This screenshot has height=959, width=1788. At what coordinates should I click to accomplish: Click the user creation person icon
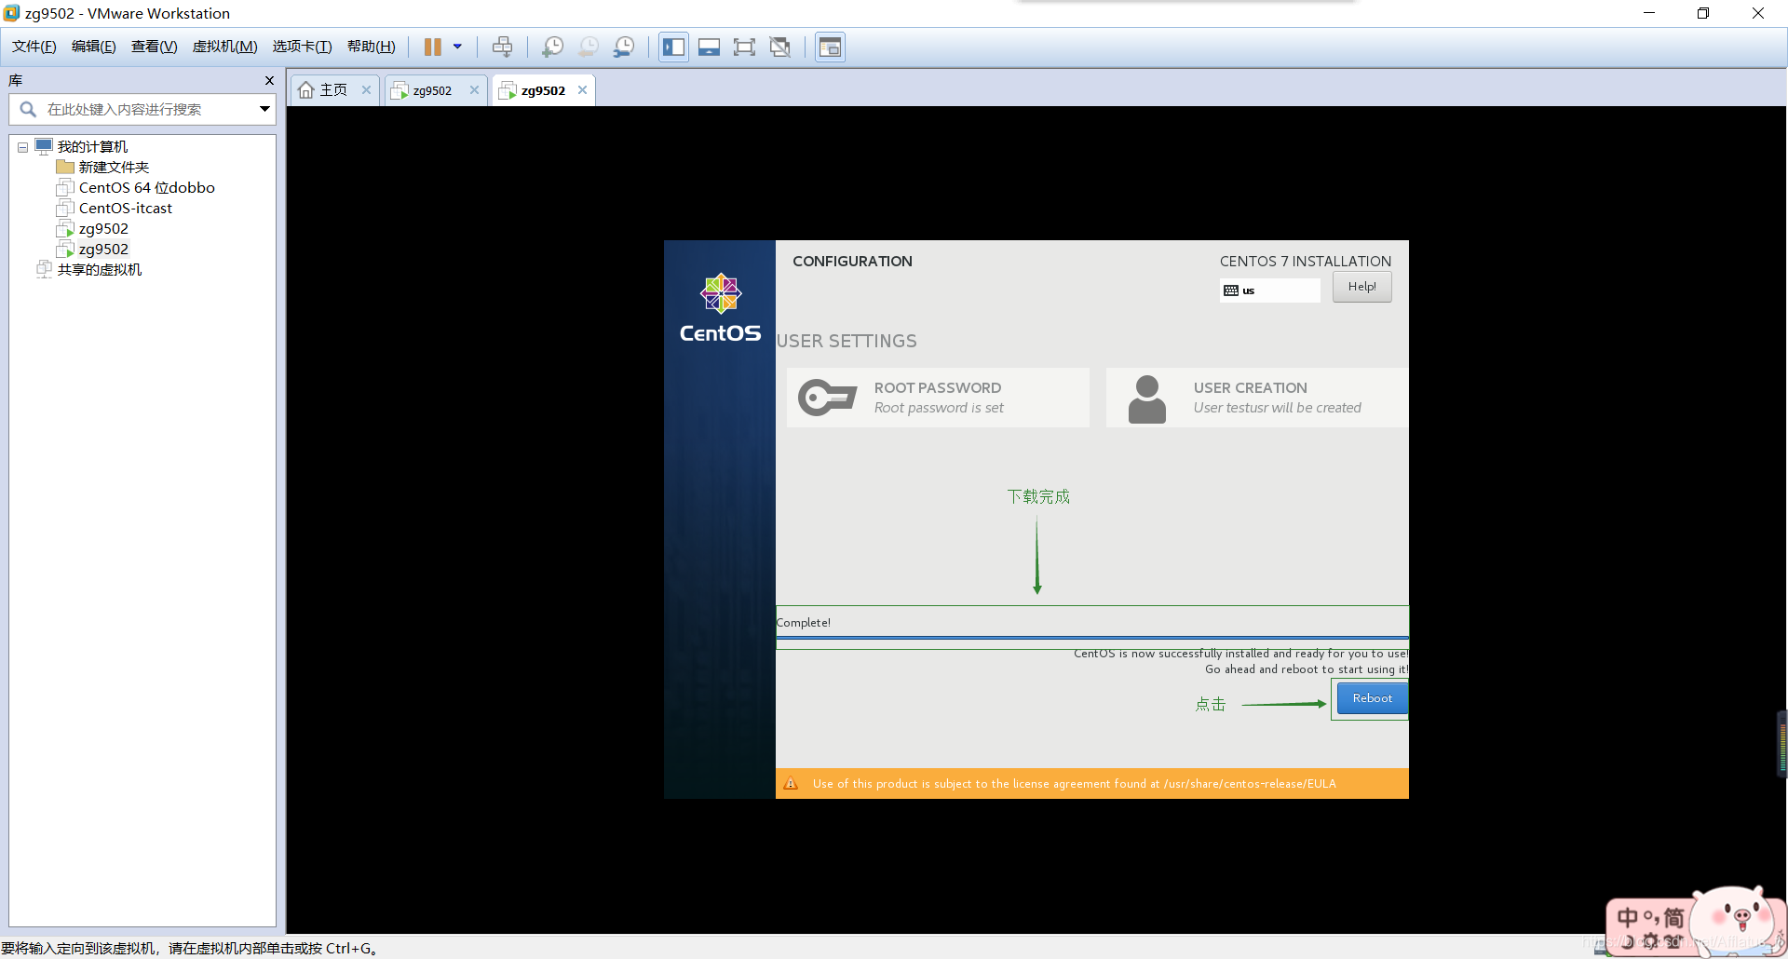(1146, 399)
